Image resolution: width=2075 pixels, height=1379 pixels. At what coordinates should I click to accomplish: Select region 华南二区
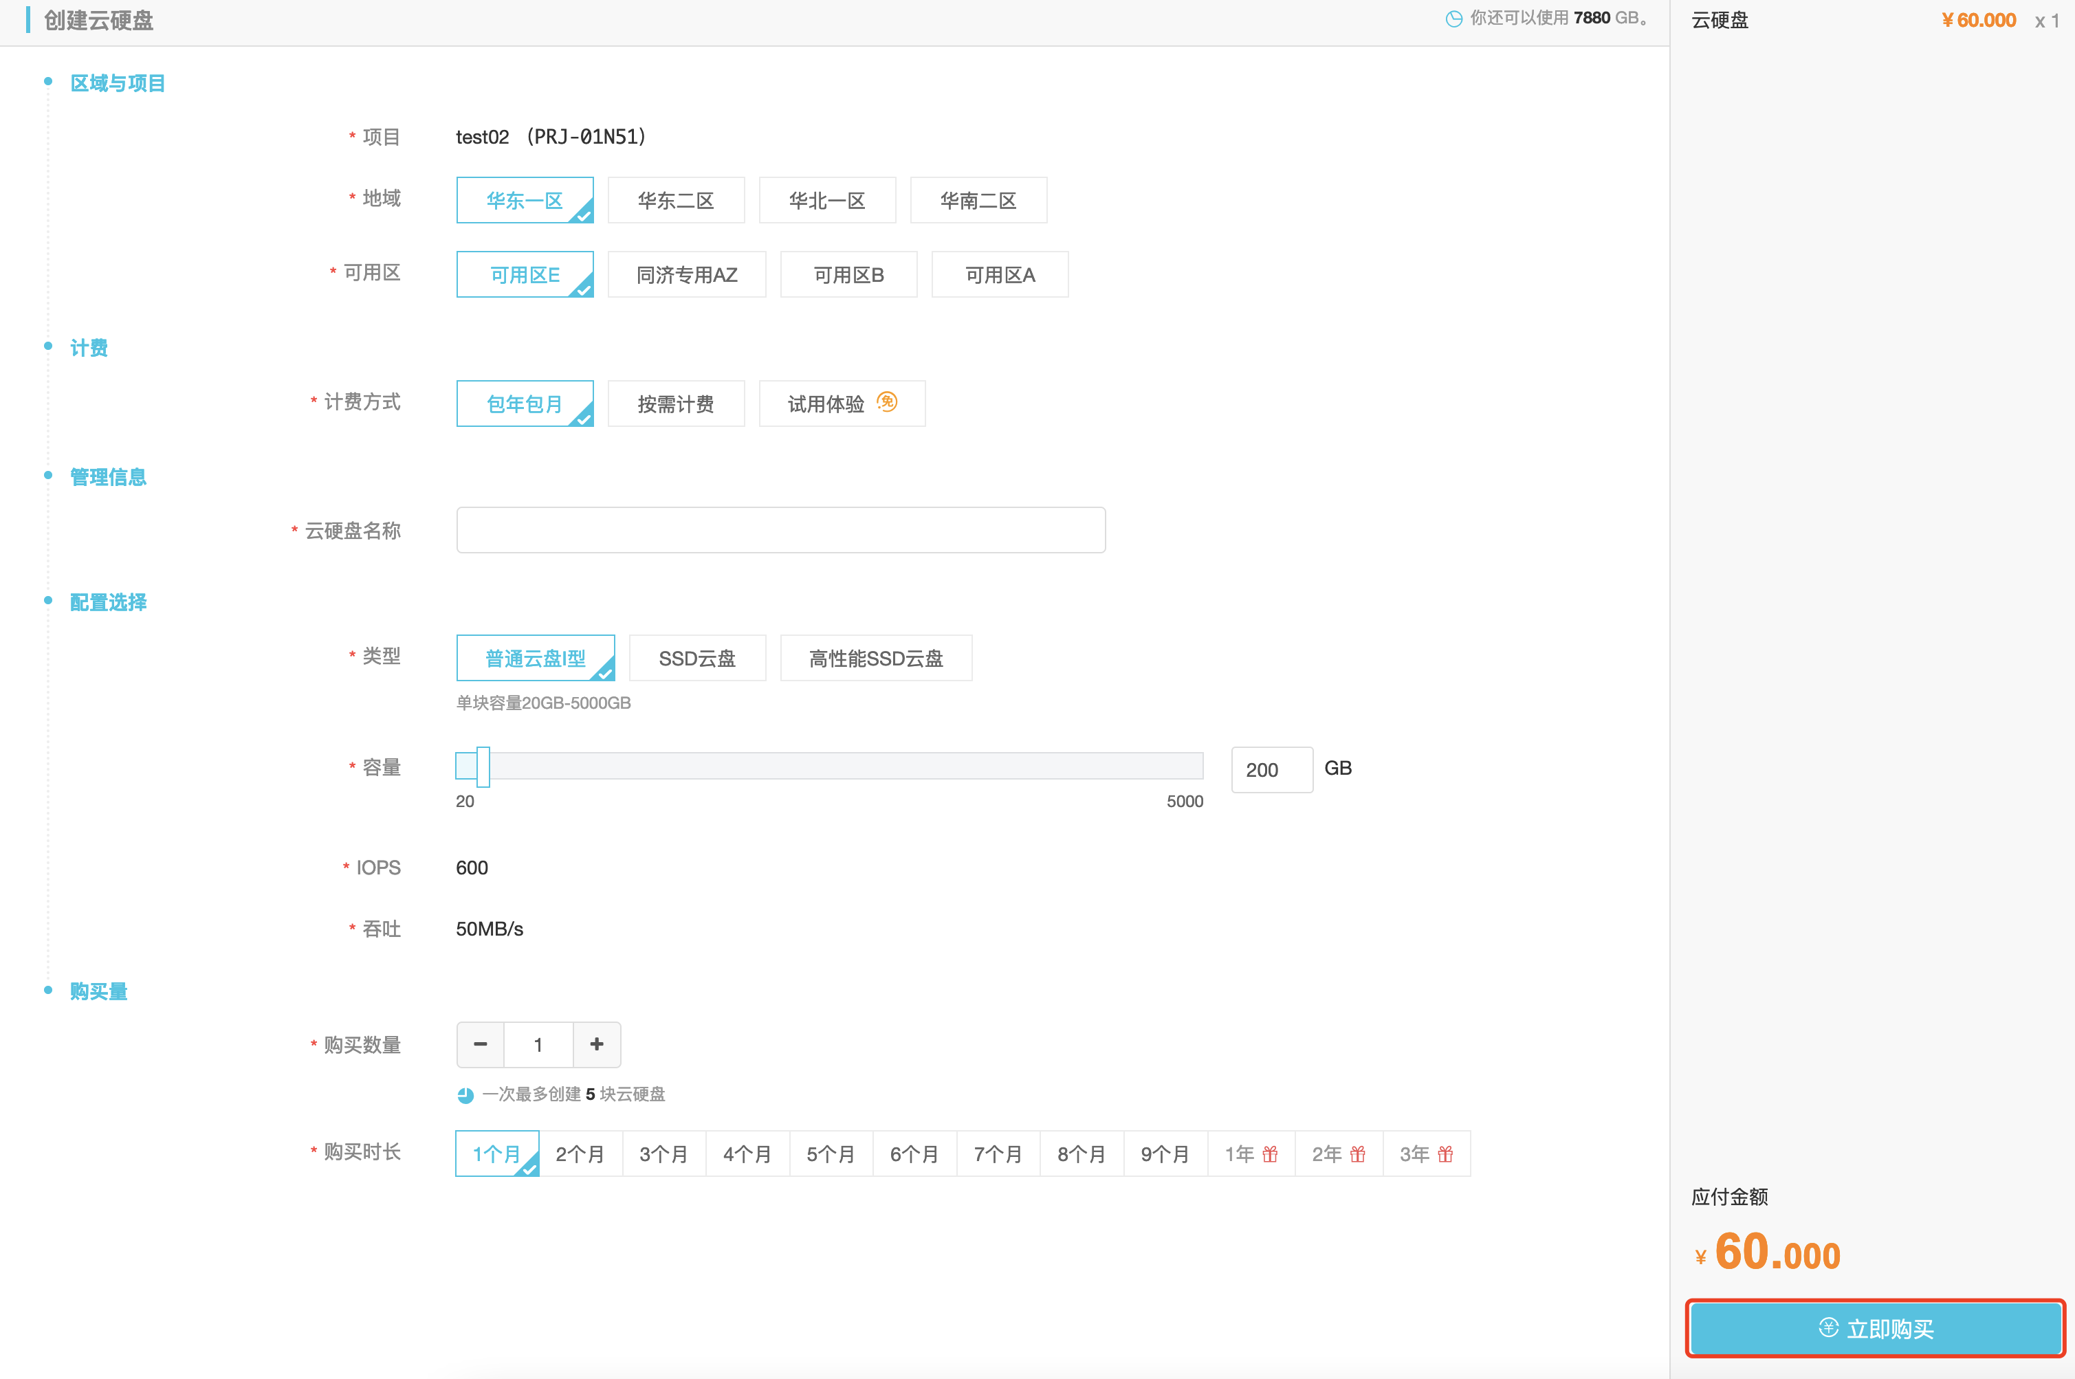point(979,201)
